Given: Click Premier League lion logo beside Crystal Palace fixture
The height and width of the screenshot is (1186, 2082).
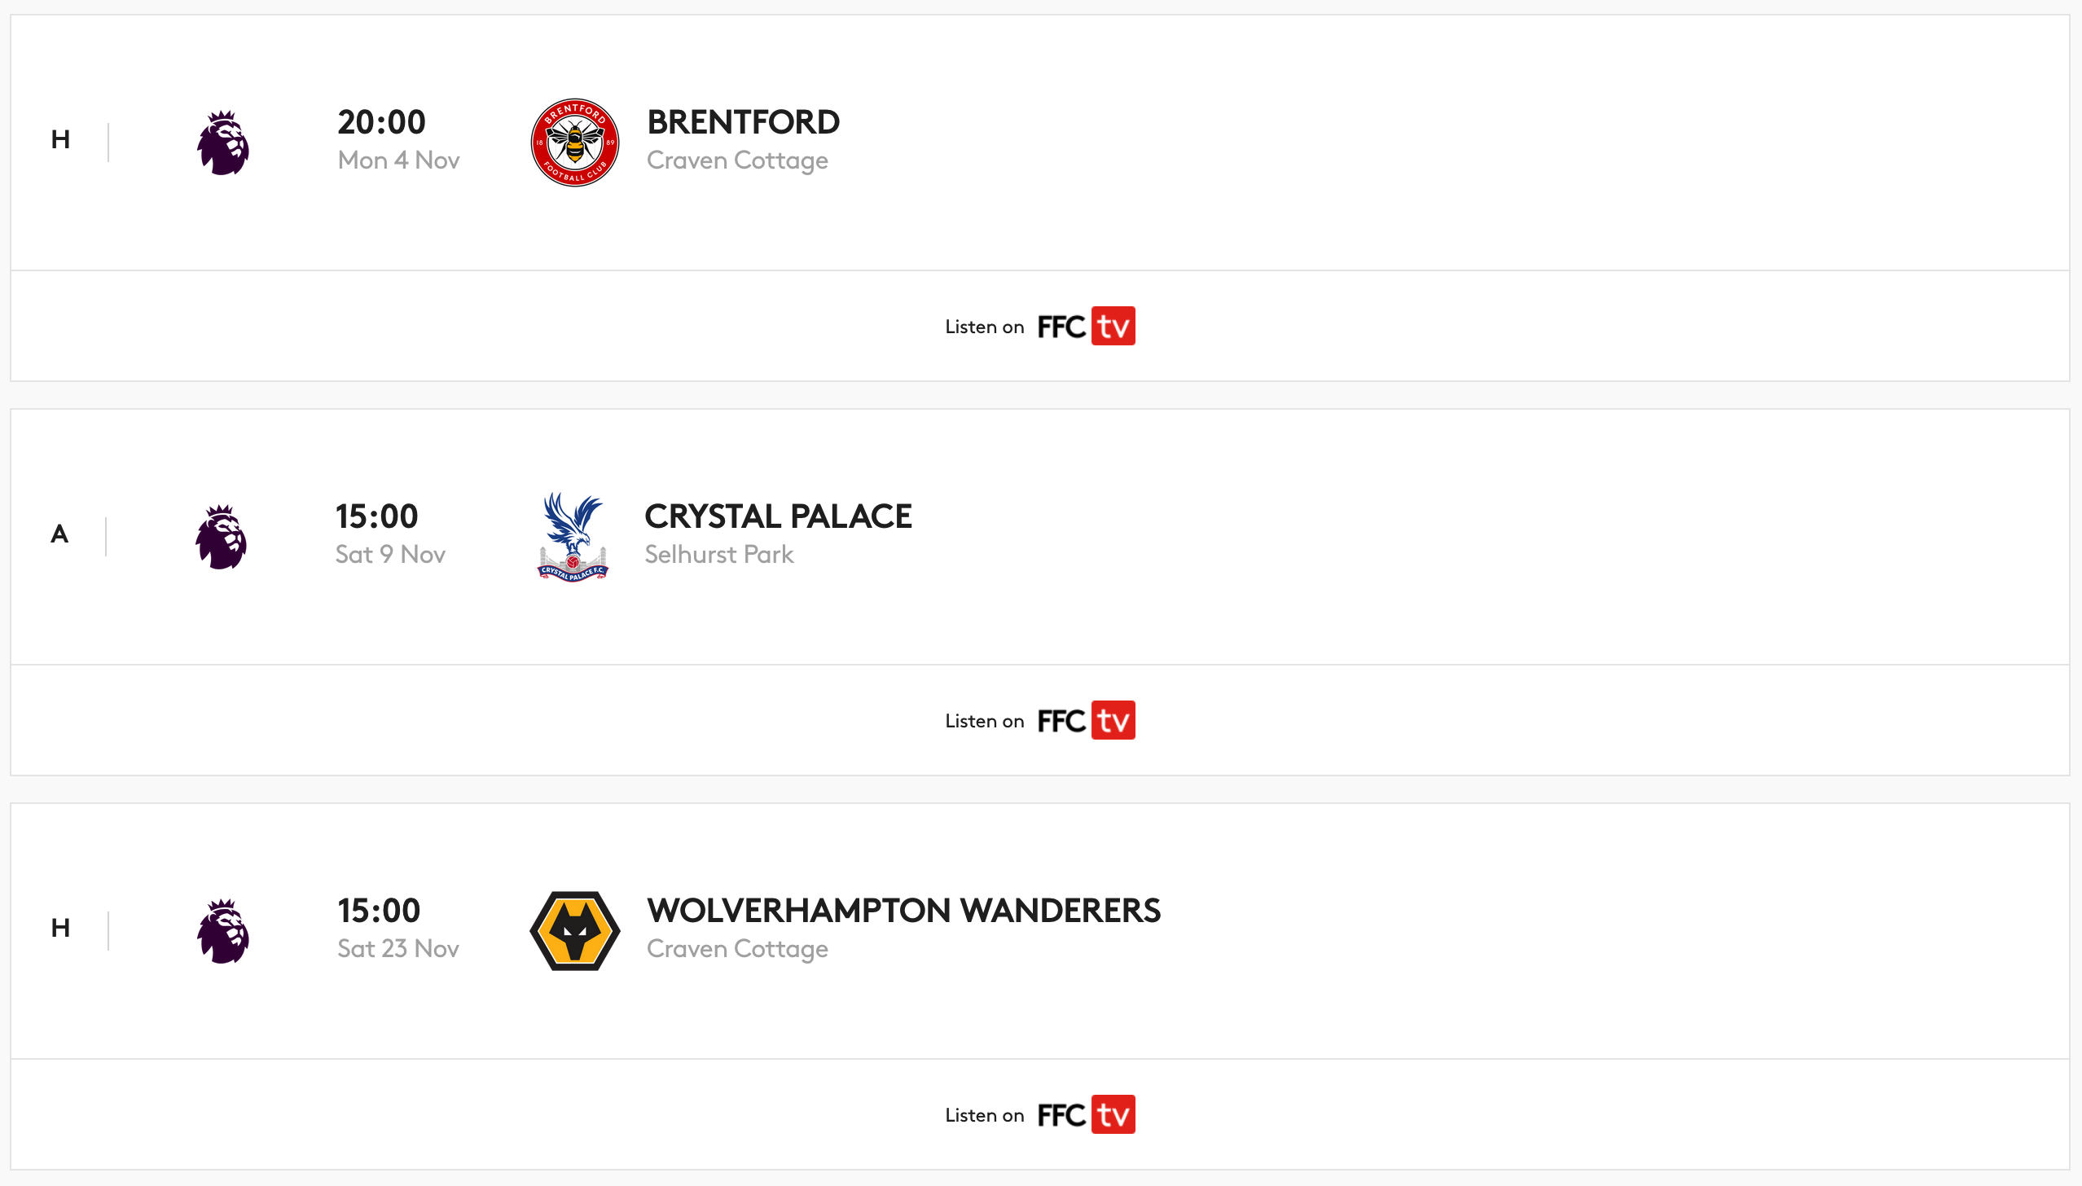Looking at the screenshot, I should (x=221, y=537).
